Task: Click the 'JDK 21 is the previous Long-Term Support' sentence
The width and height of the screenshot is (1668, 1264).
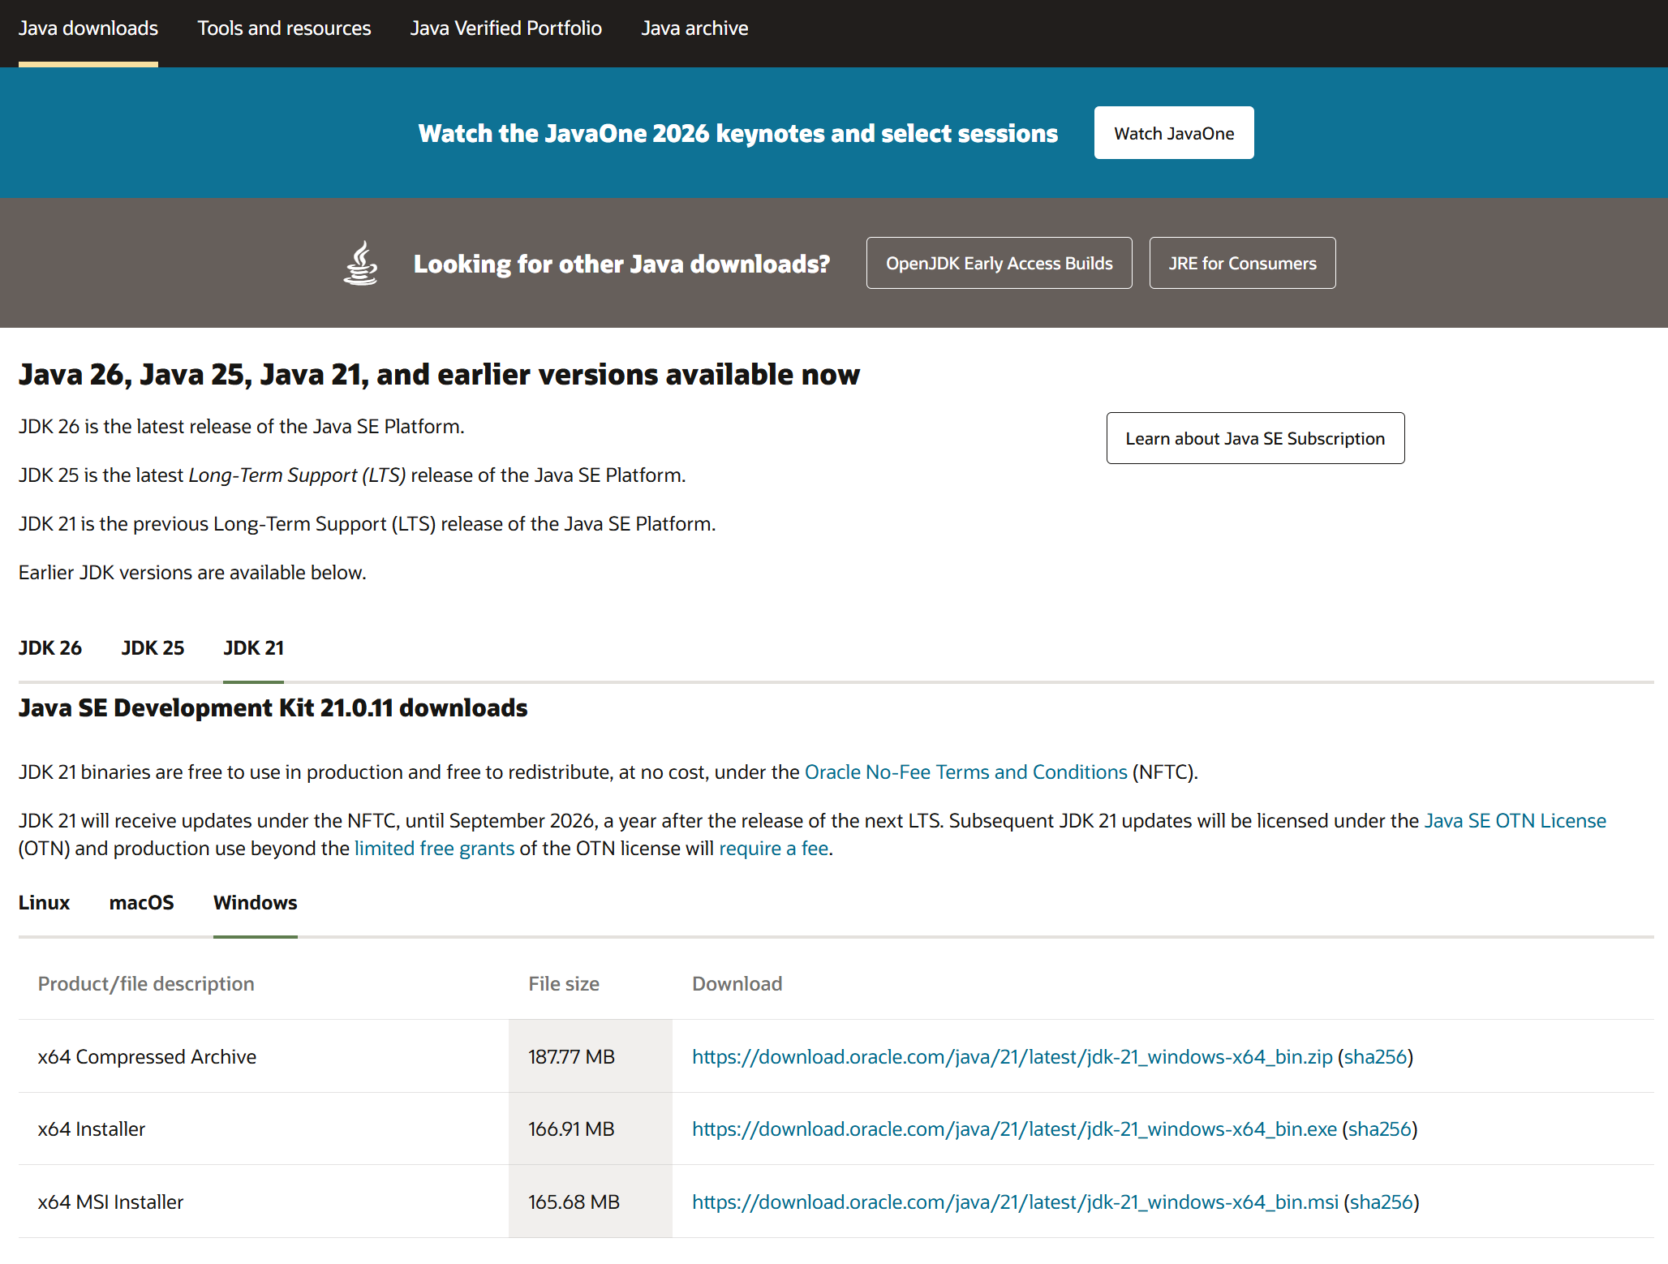Action: click(x=367, y=524)
